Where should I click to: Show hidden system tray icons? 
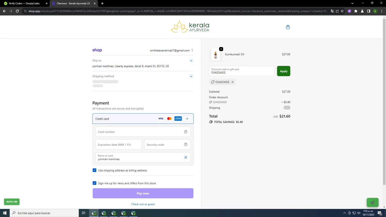tap(345, 213)
